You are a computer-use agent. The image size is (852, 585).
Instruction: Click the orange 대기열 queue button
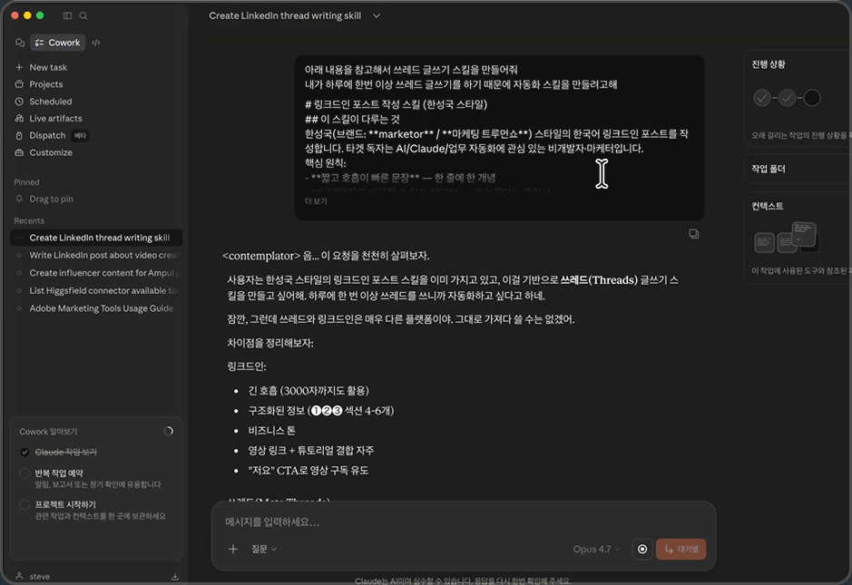pyautogui.click(x=681, y=549)
